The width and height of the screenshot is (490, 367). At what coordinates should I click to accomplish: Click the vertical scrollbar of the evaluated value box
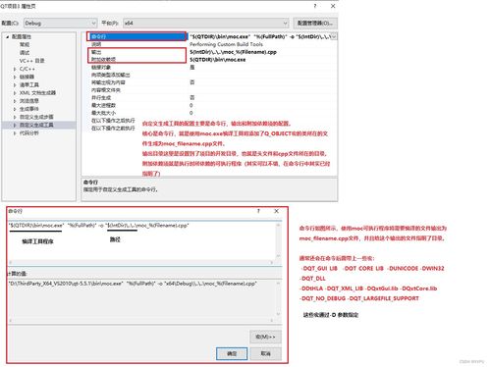coord(279,299)
